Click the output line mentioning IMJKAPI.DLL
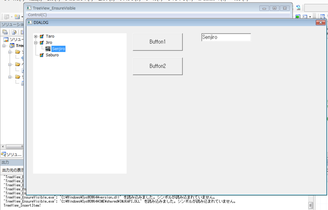The image size is (328, 210). (x=119, y=201)
